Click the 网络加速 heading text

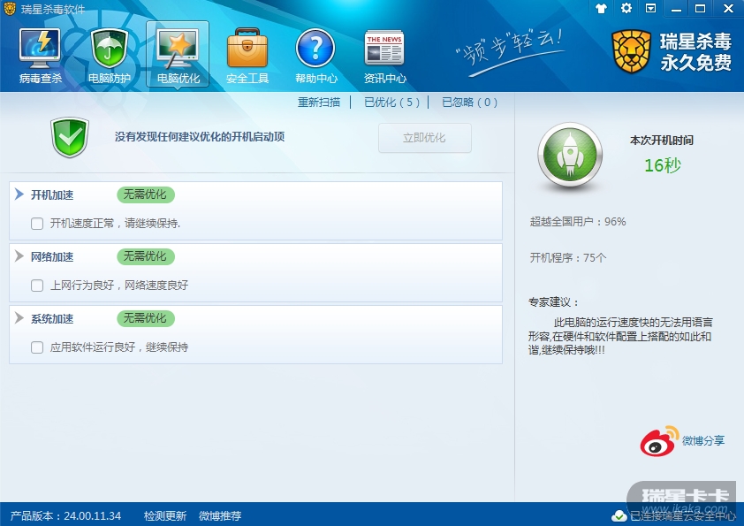(x=52, y=257)
